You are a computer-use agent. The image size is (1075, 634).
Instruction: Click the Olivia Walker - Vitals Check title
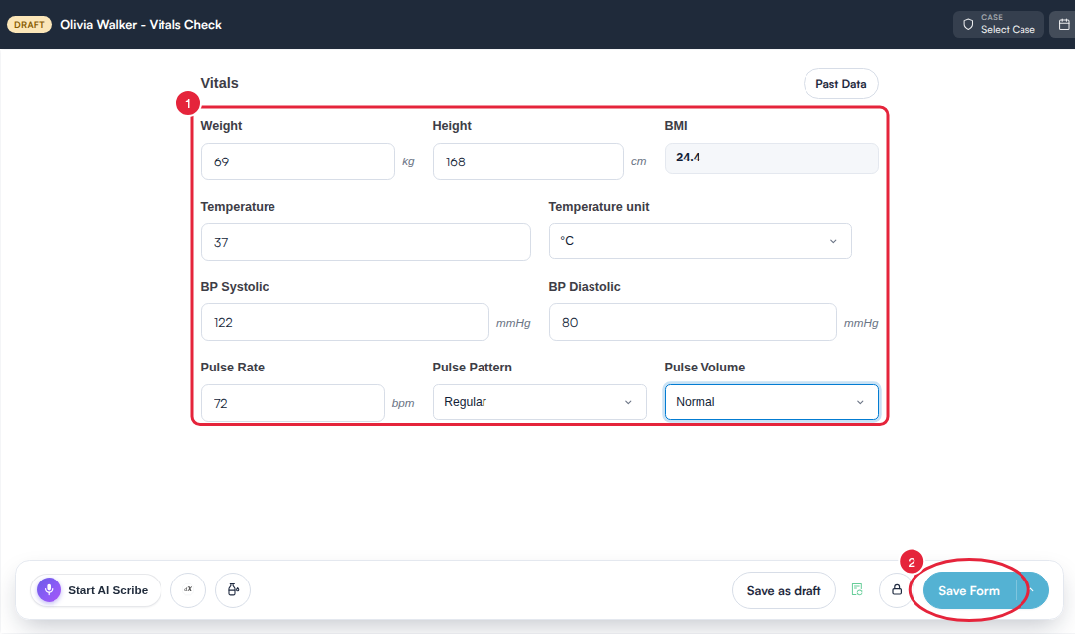(142, 24)
